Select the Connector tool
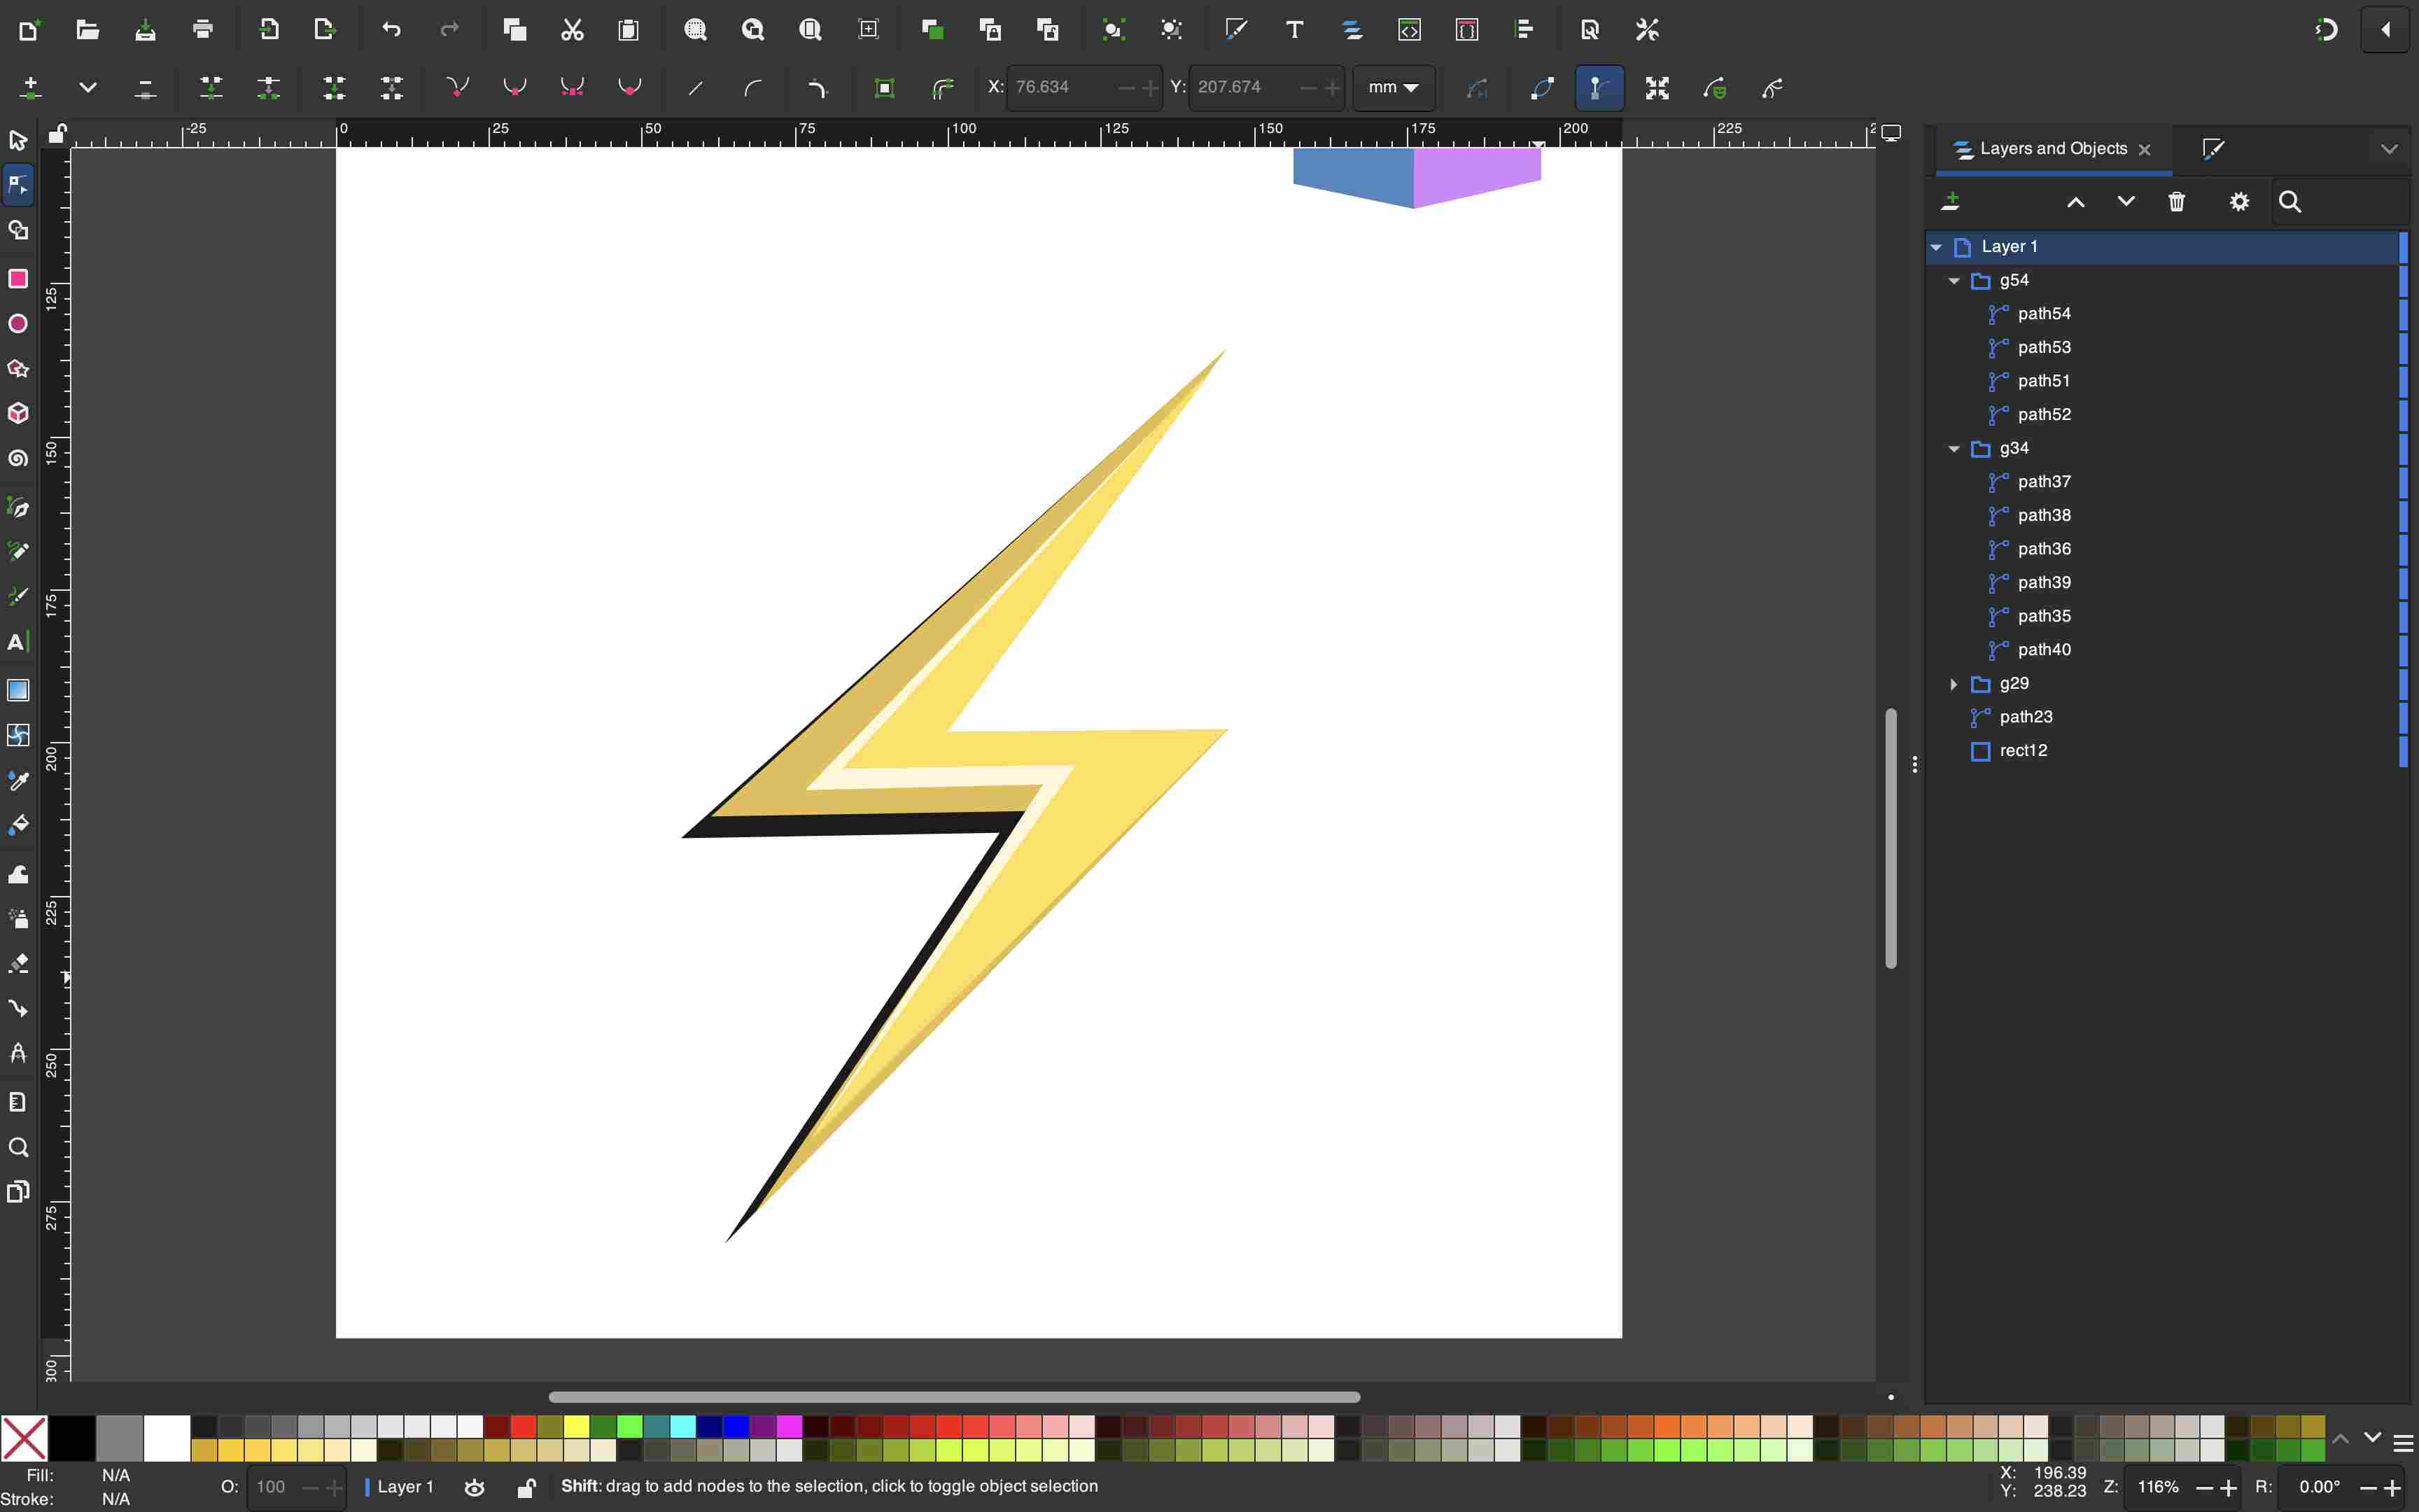The width and height of the screenshot is (2419, 1512). click(x=18, y=1008)
